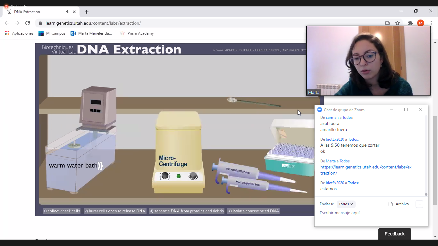Screen dimensions: 438x246
Task: Open chat more options ellipsis button
Action: 419,204
